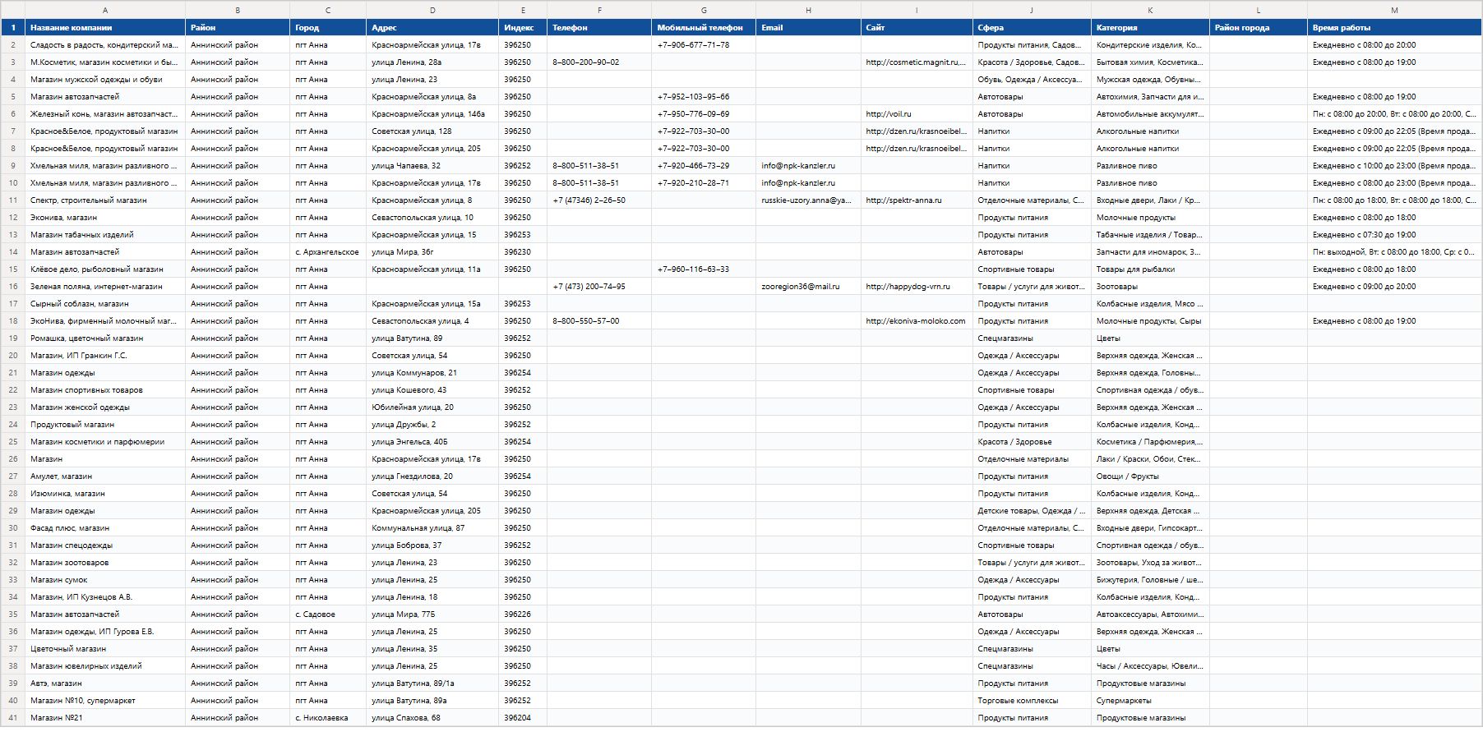Select the 'Торговые комплексы' sphere cell
This screenshot has height=741, width=1483.
(1032, 700)
